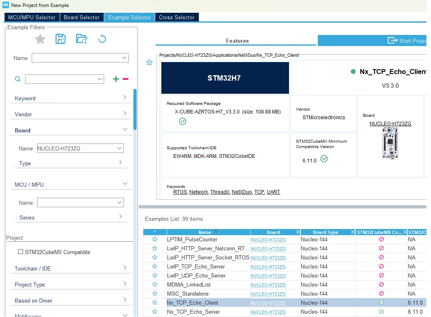Viewport: 431px width, 317px height.
Task: Click the magnifier search icon
Action: pyautogui.click(x=18, y=79)
